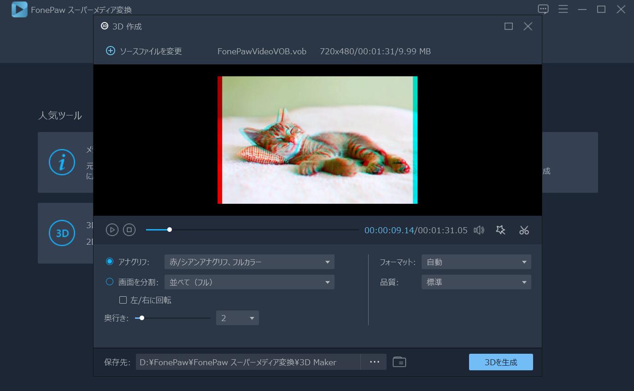The image size is (634, 391).
Task: Open the 並べて（フル） split-screen dropdown
Action: (x=249, y=282)
